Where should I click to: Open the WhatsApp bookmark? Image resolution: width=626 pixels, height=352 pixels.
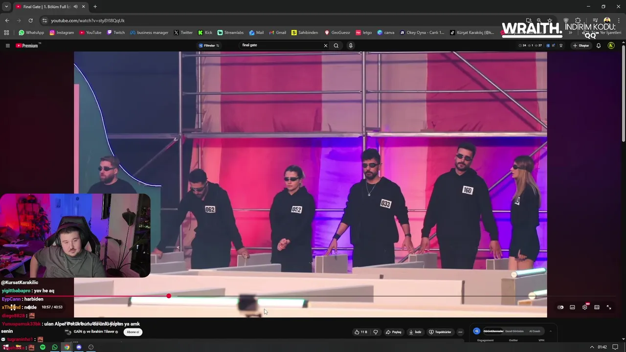[x=31, y=33]
